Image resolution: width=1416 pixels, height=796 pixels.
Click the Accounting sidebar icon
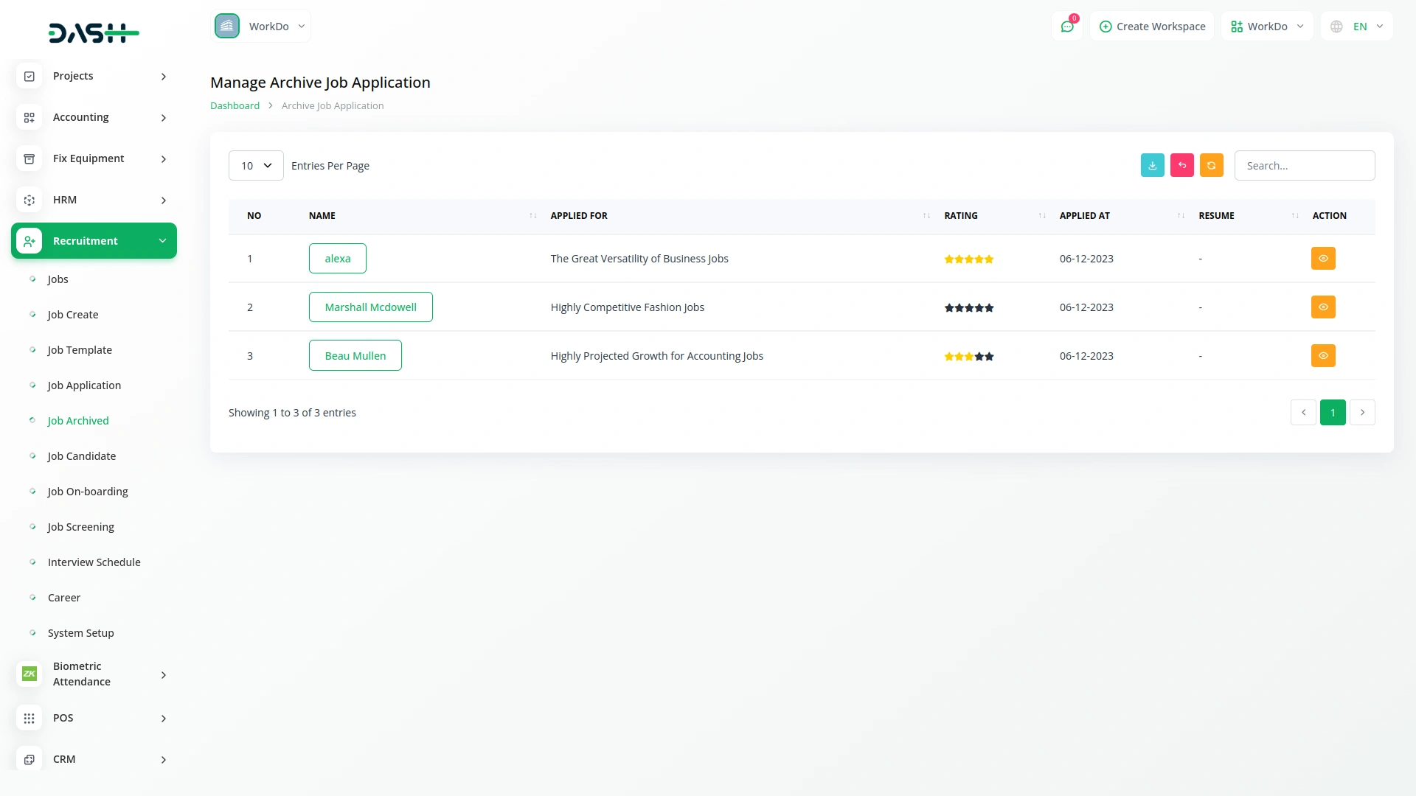[x=29, y=117]
